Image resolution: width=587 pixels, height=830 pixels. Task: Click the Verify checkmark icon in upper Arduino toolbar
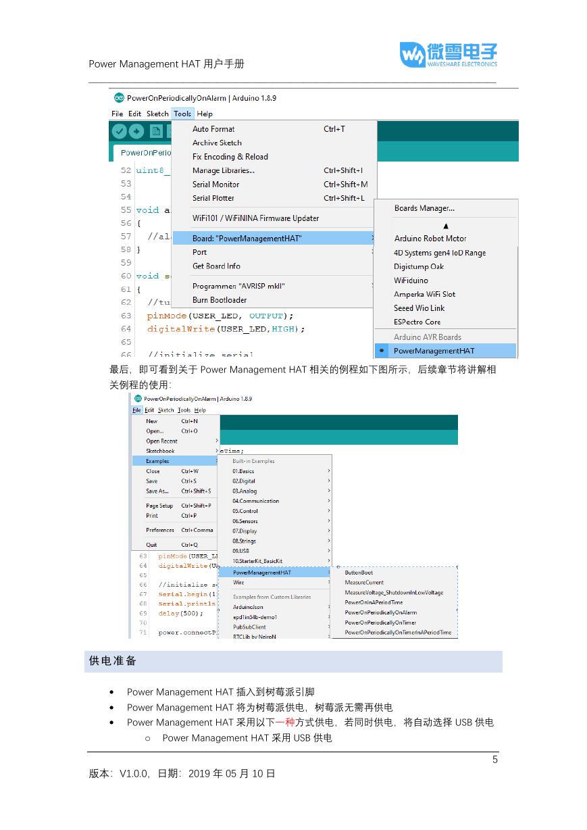120,131
